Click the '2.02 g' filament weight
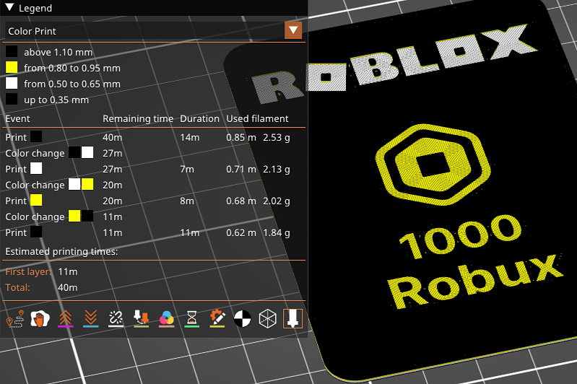577x384 pixels. (x=277, y=201)
